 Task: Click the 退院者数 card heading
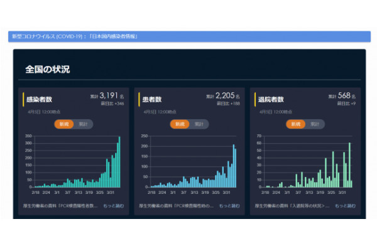[271, 99]
